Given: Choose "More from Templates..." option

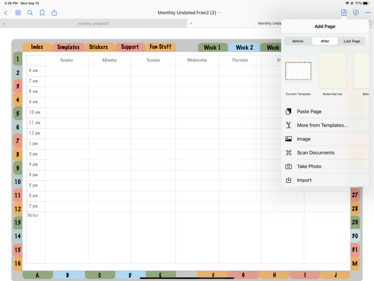Looking at the screenshot, I should coord(322,125).
